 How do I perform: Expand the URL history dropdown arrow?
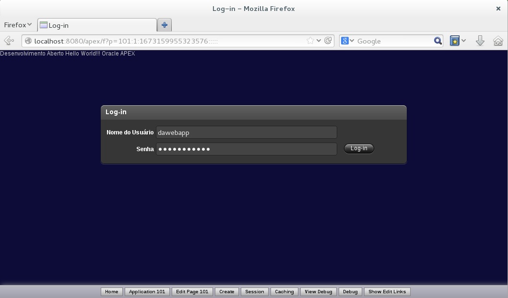[x=319, y=41]
